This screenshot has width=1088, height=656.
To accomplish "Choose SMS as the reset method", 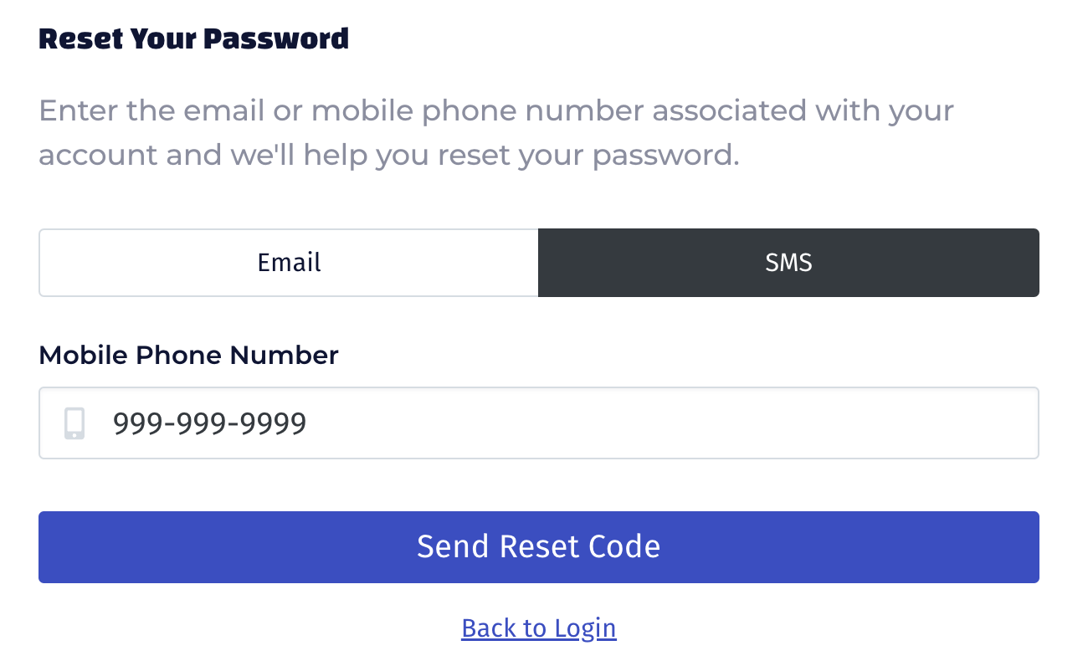I will pos(788,263).
